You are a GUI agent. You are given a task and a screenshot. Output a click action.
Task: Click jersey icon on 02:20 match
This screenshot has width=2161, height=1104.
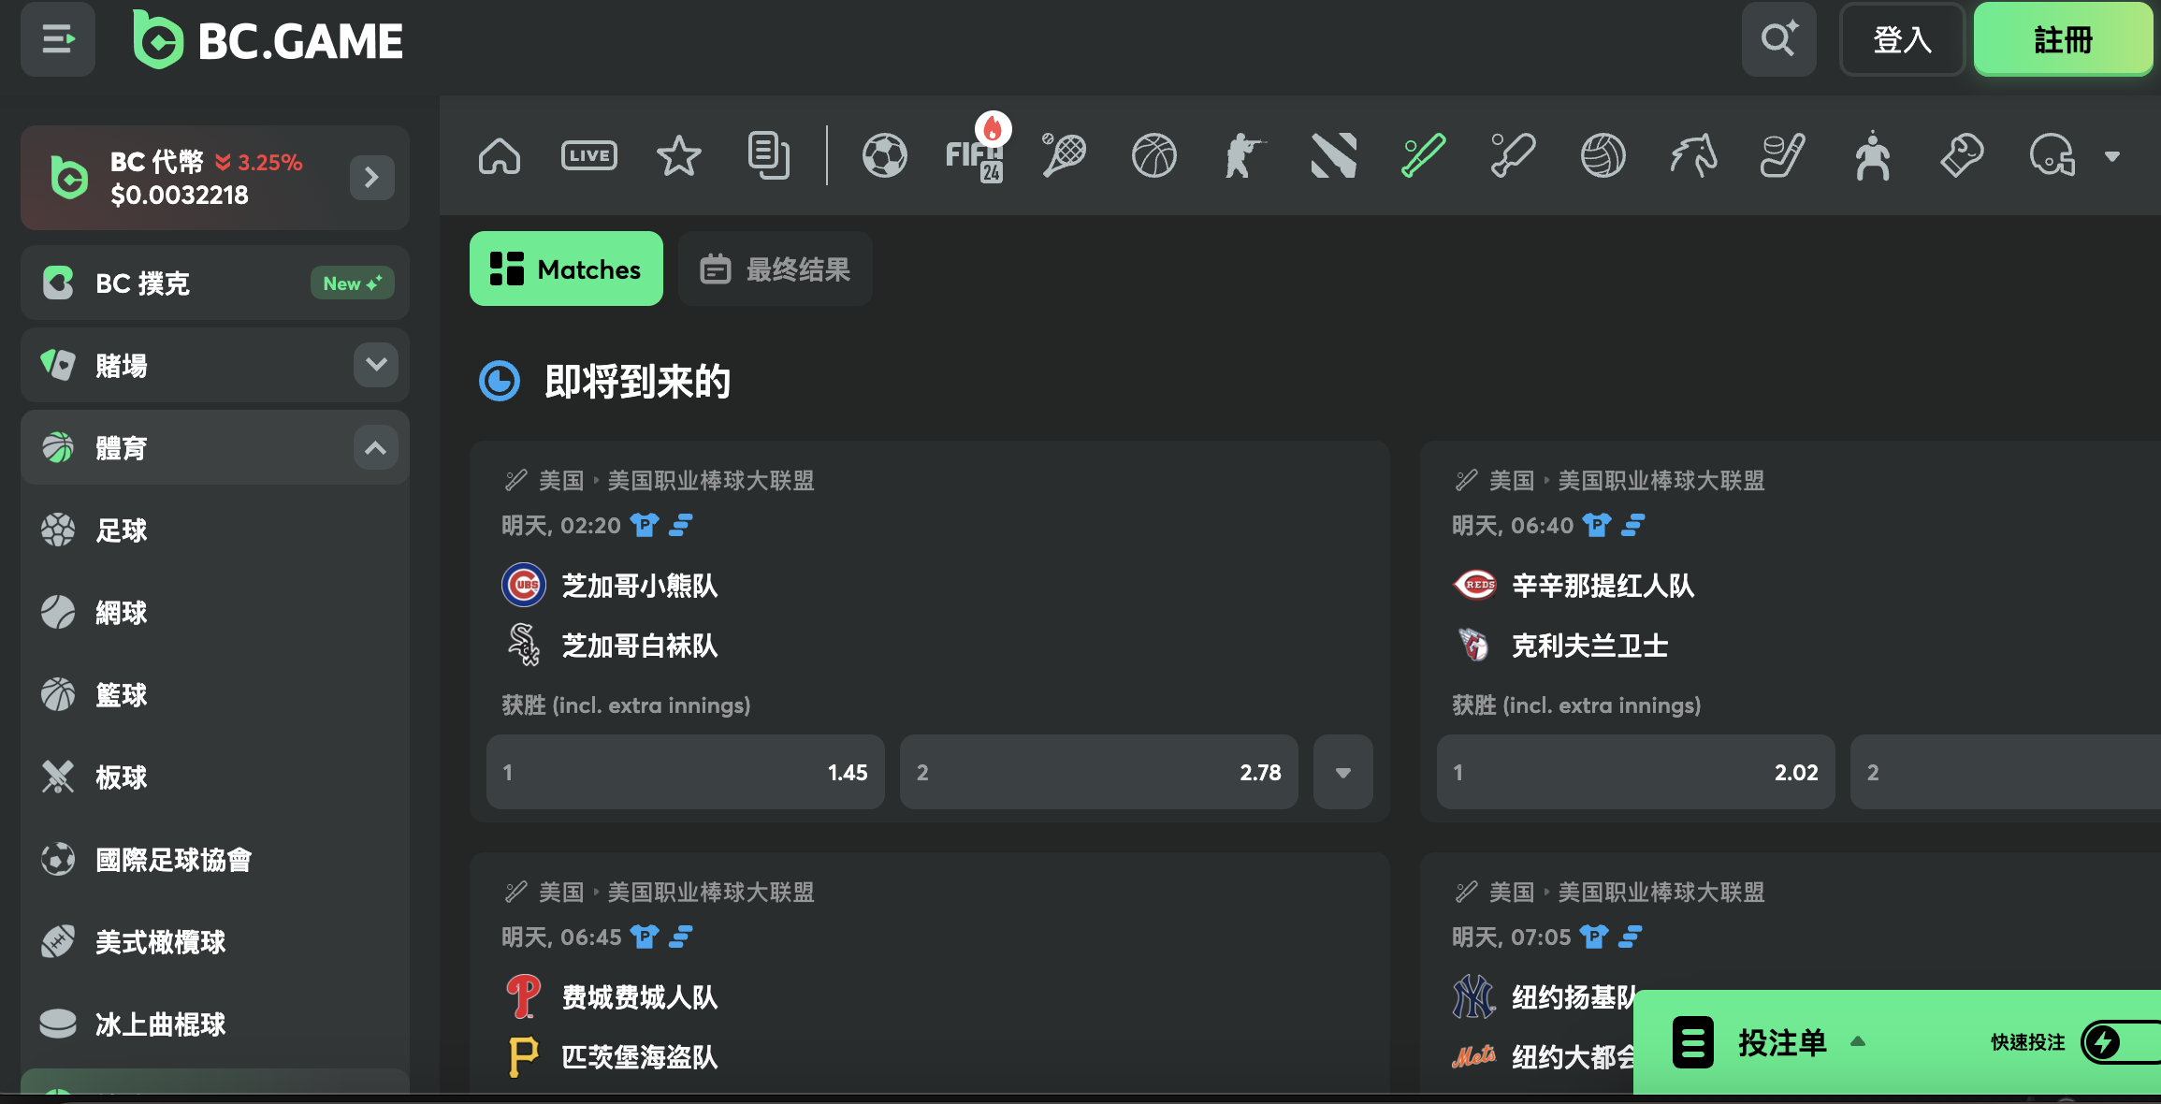click(645, 525)
